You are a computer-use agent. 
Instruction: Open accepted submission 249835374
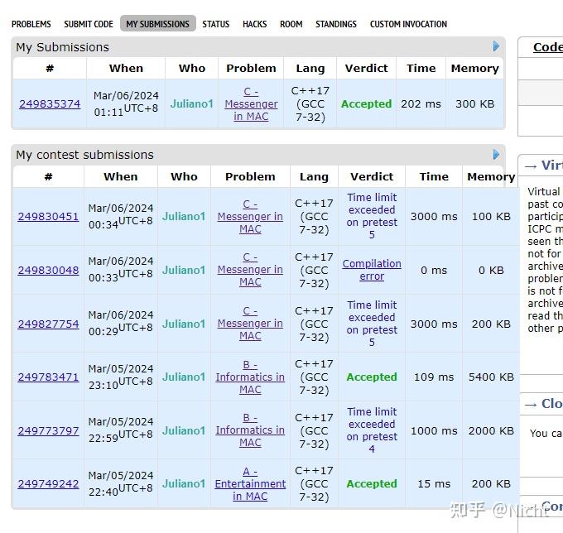click(50, 104)
